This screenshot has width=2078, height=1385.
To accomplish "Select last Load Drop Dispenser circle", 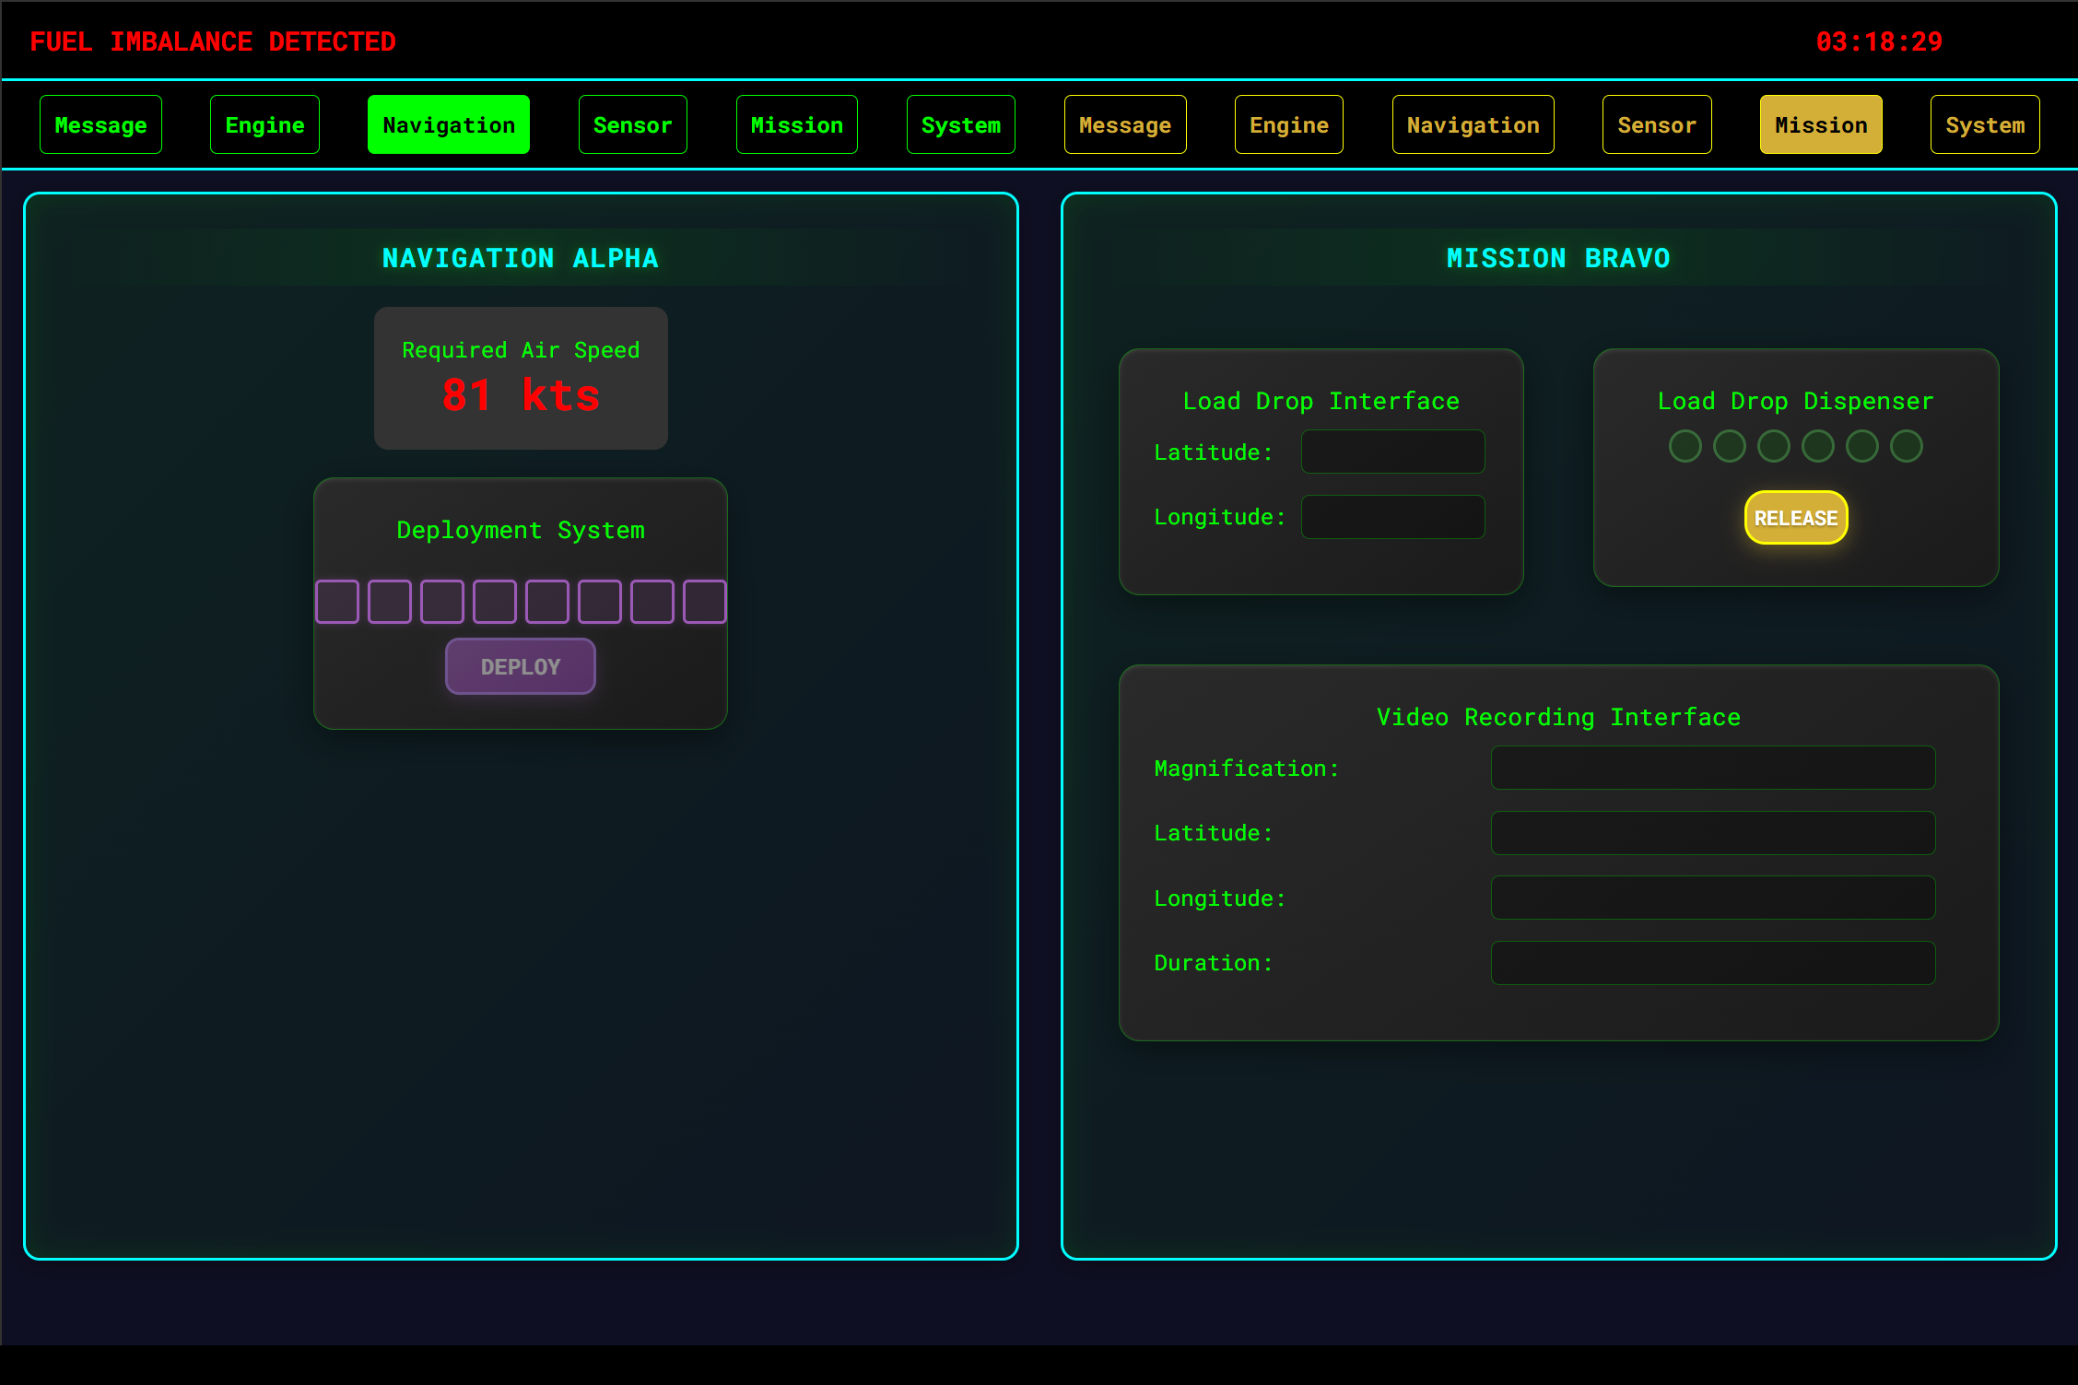I will pos(1907,447).
